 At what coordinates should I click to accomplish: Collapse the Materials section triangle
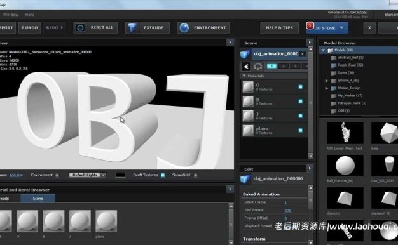click(244, 76)
